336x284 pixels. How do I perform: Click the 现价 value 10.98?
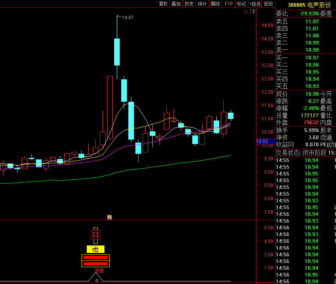[x=312, y=94]
